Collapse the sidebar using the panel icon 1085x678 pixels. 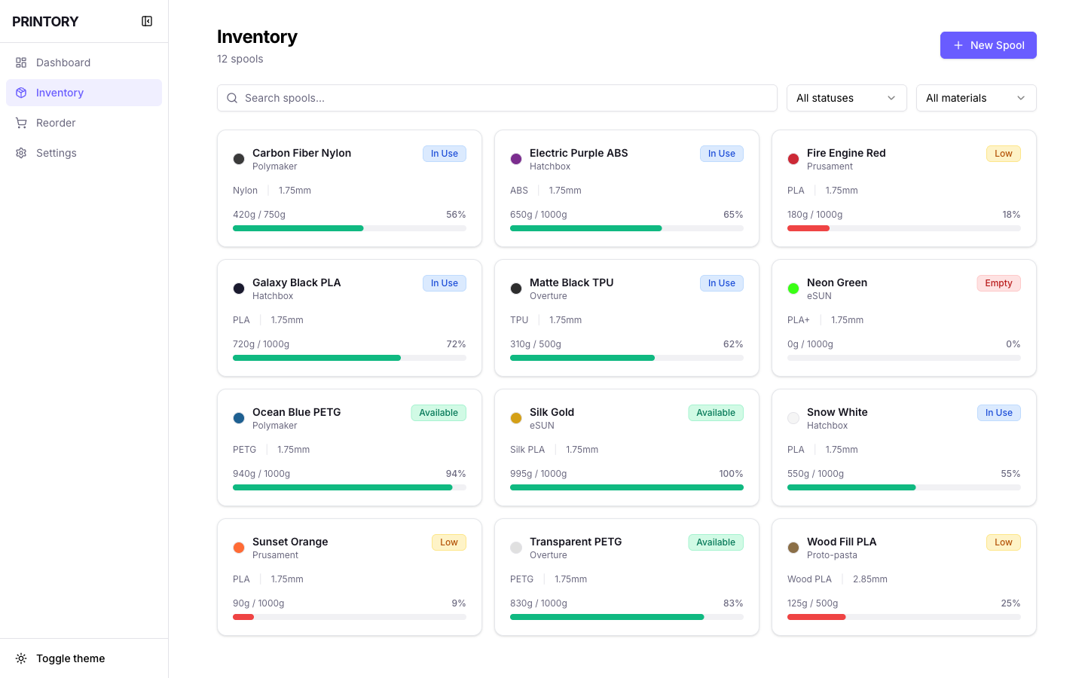pyautogui.click(x=147, y=21)
